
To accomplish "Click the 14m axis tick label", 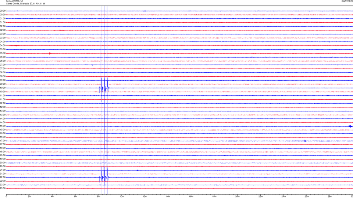I will coord(168,197).
